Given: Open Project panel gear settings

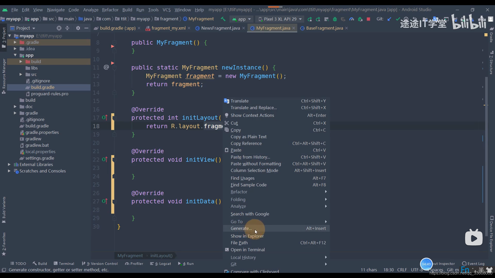Looking at the screenshot, I should tap(78, 28).
